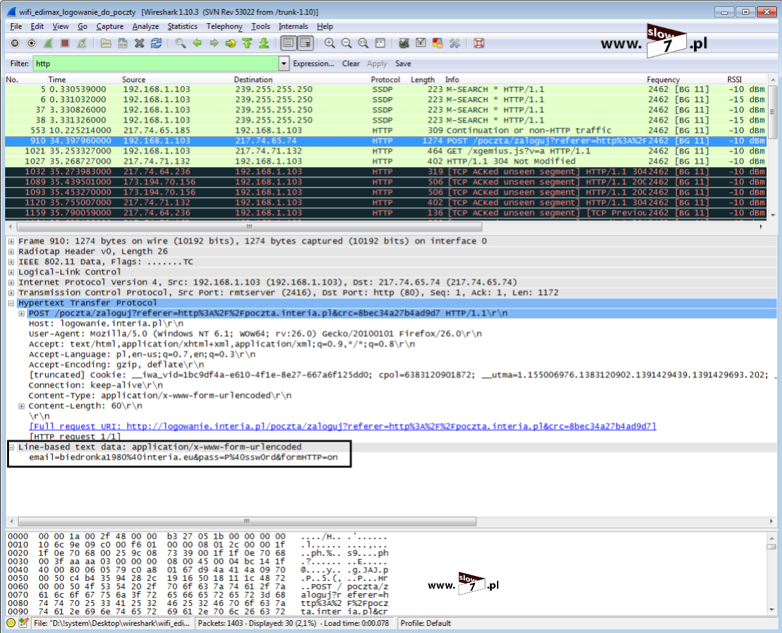Image resolution: width=782 pixels, height=633 pixels.
Task: Zoom in the main window text
Action: click(329, 43)
